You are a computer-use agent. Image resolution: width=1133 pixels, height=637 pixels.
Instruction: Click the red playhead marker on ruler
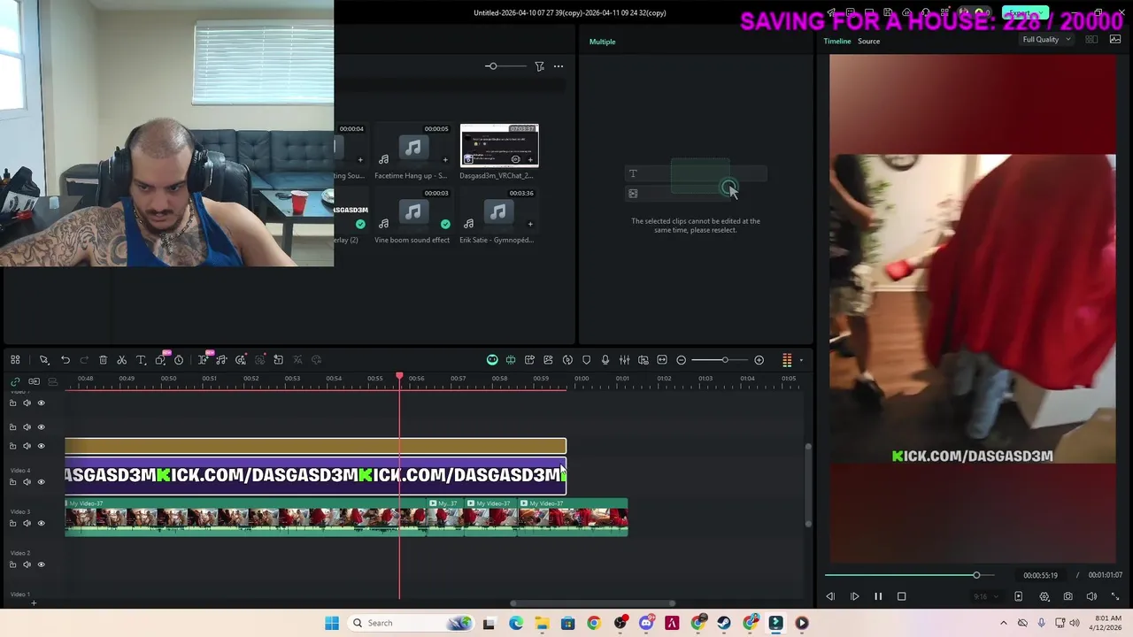399,377
